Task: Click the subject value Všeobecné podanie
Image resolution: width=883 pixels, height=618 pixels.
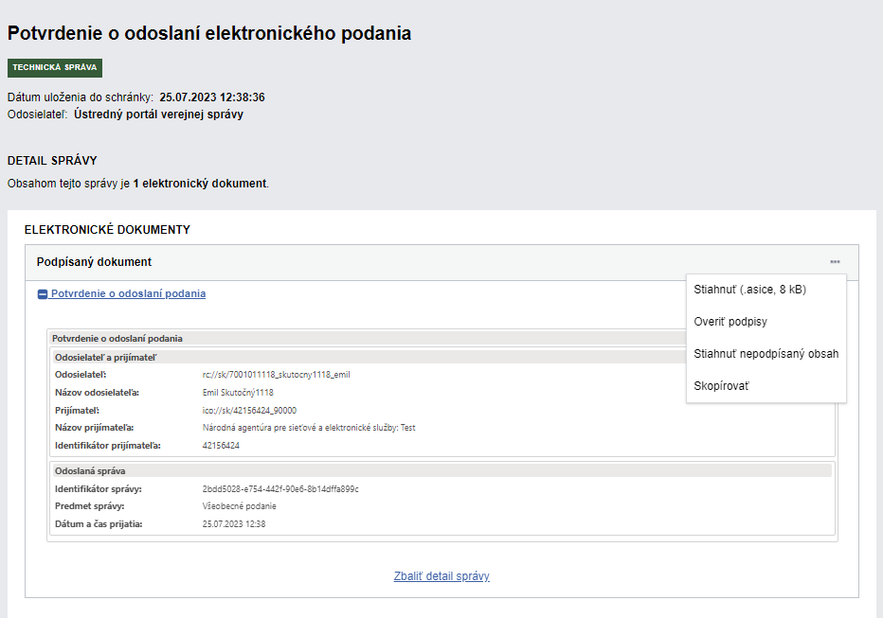Action: pyautogui.click(x=240, y=506)
